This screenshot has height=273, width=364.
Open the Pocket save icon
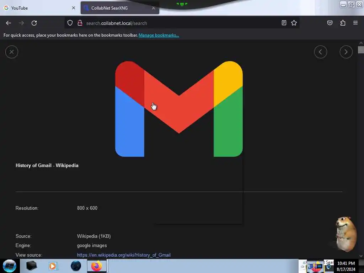[330, 23]
